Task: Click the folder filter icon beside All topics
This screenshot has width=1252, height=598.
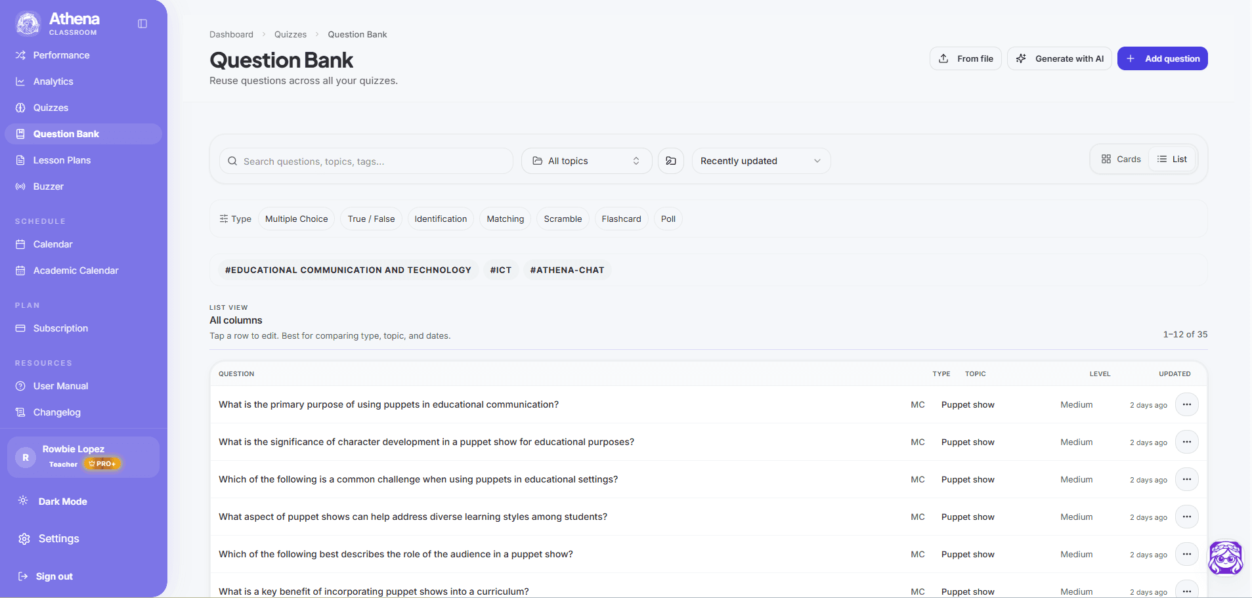Action: click(x=671, y=161)
